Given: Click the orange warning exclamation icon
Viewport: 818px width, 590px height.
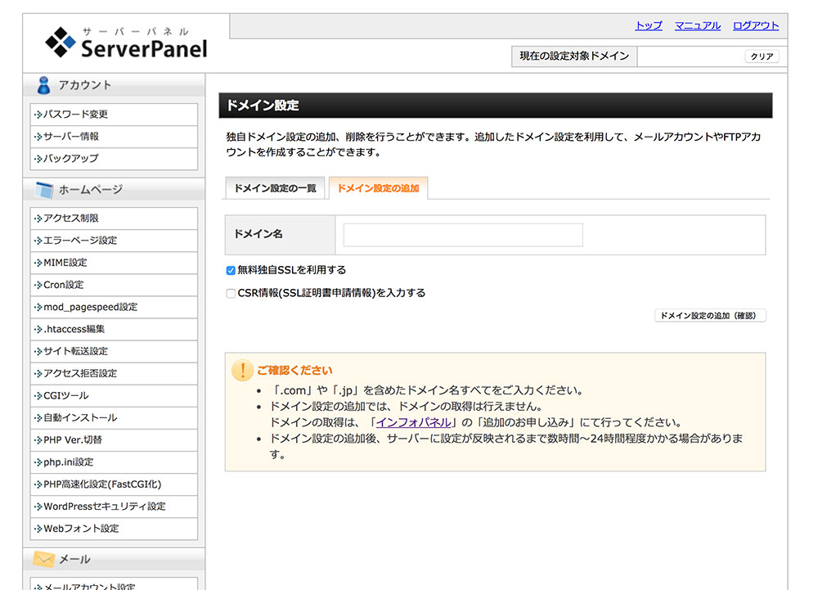Looking at the screenshot, I should click(242, 370).
